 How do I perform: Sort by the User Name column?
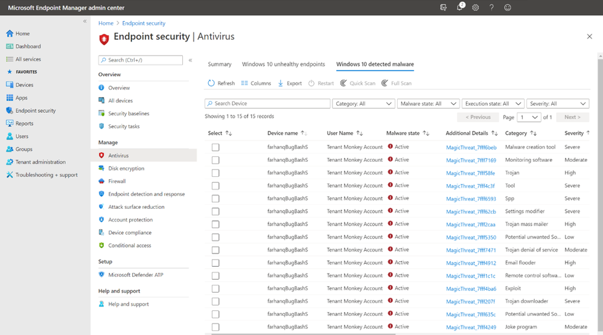click(345, 133)
